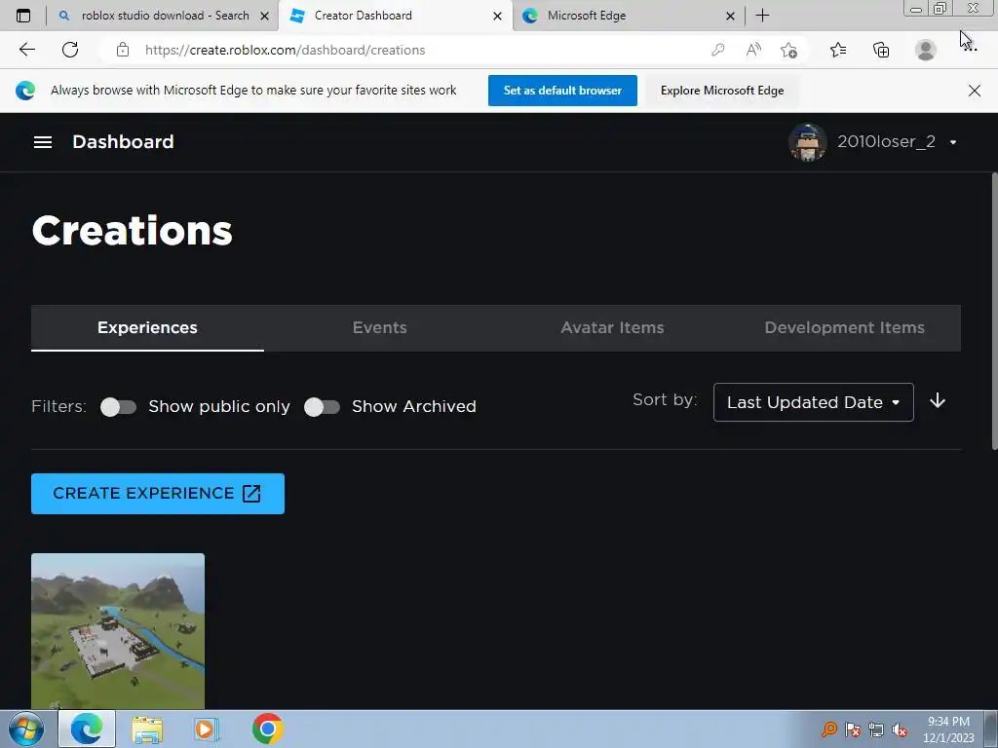This screenshot has width=998, height=748.
Task: Select the Development Items tab
Action: pyautogui.click(x=845, y=327)
